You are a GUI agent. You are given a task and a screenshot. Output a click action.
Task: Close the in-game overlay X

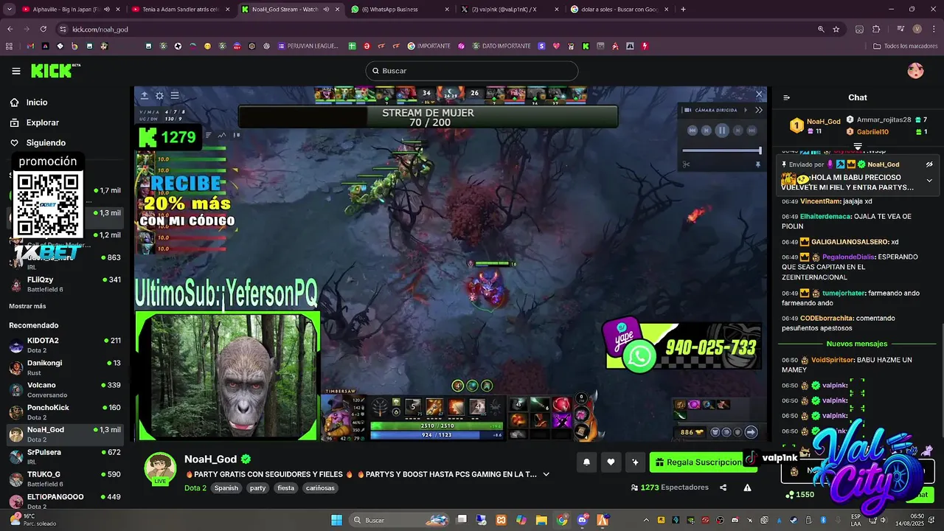(x=759, y=94)
